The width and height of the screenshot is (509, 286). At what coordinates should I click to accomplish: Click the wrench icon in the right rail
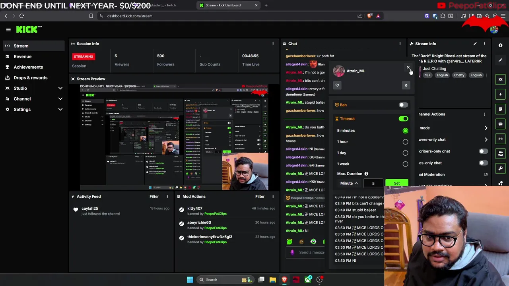pyautogui.click(x=500, y=168)
